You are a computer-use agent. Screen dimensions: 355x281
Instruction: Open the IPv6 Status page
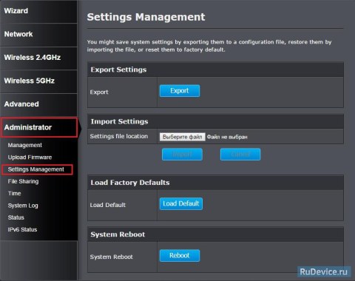pyautogui.click(x=22, y=230)
